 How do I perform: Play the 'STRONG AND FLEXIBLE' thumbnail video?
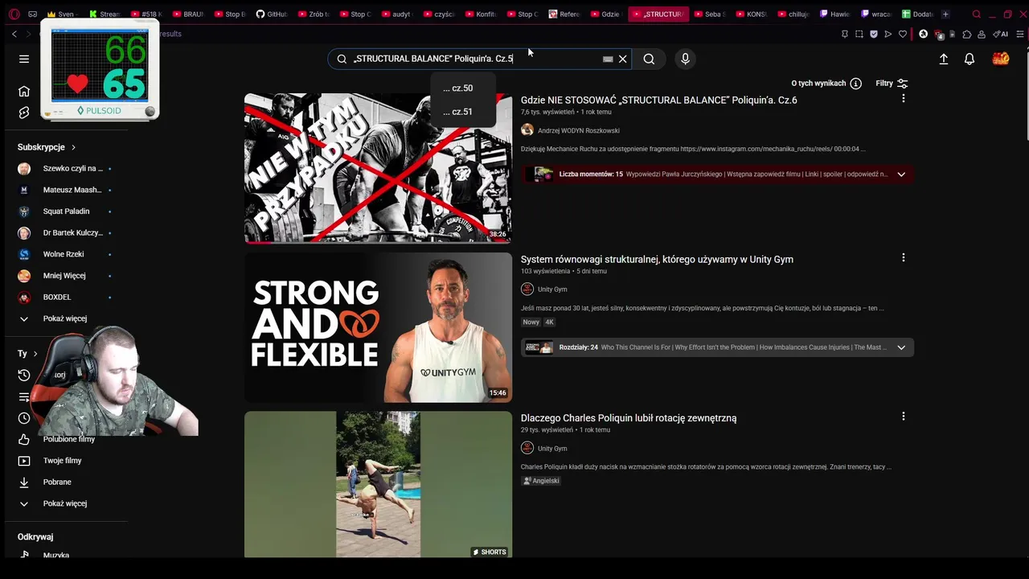pyautogui.click(x=378, y=327)
